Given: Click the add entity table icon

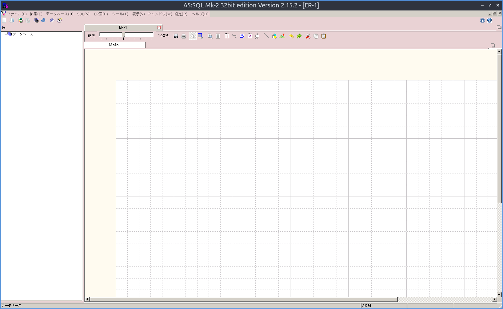Looking at the screenshot, I should point(227,36).
